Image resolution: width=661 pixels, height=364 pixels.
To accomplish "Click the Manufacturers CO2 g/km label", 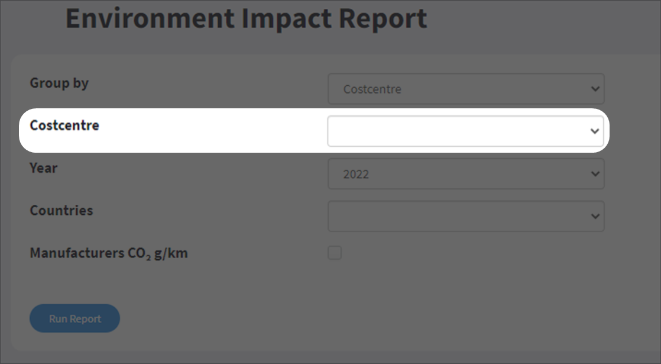I will pos(109,253).
